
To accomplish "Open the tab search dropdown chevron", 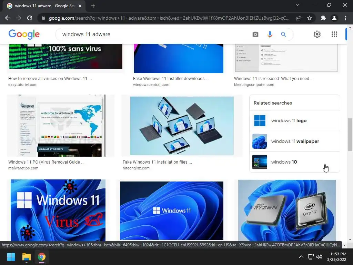I will coord(297,5).
